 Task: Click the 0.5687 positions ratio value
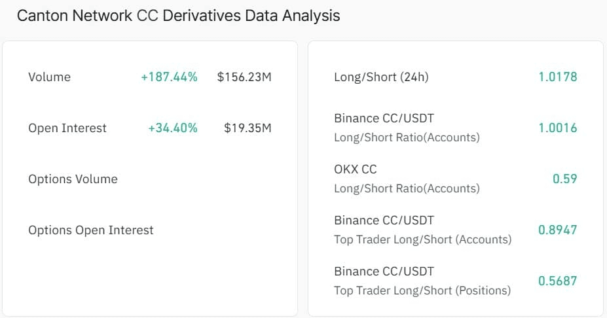coord(558,281)
